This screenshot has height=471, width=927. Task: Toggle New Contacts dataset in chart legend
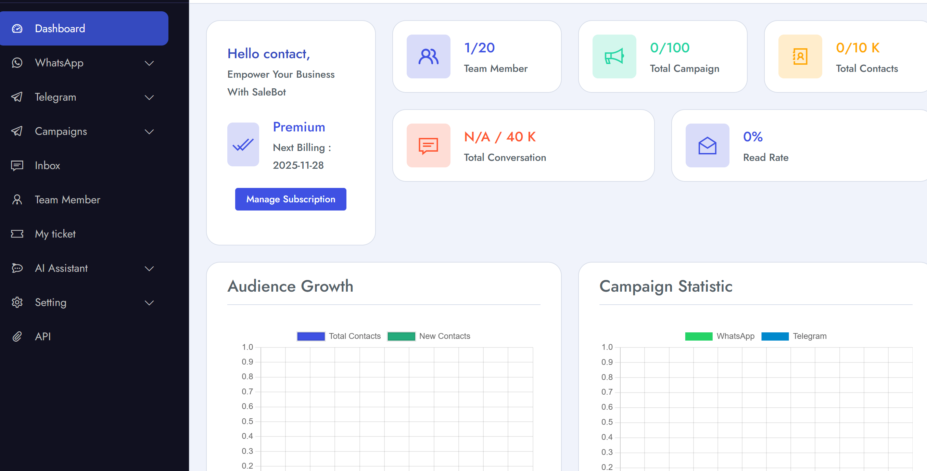pos(429,336)
